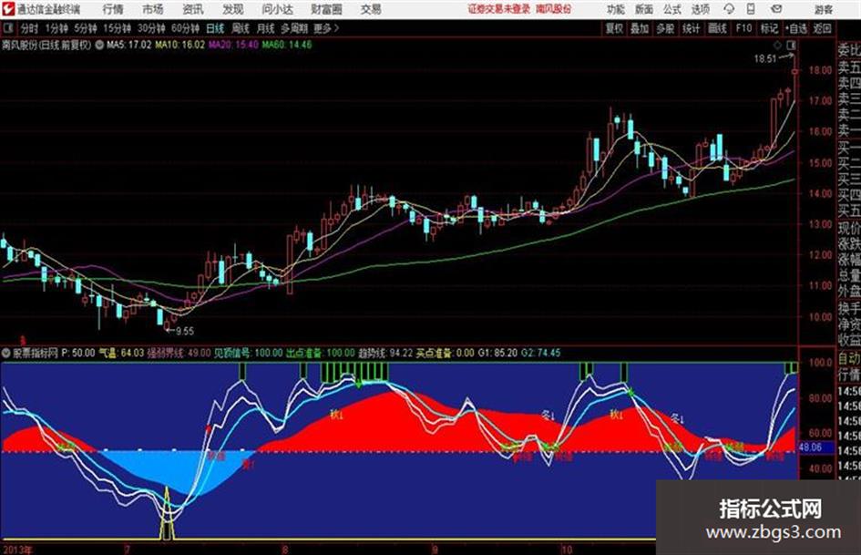Open the 发现 menu
Viewport: 861px width, 555px height.
click(x=233, y=9)
